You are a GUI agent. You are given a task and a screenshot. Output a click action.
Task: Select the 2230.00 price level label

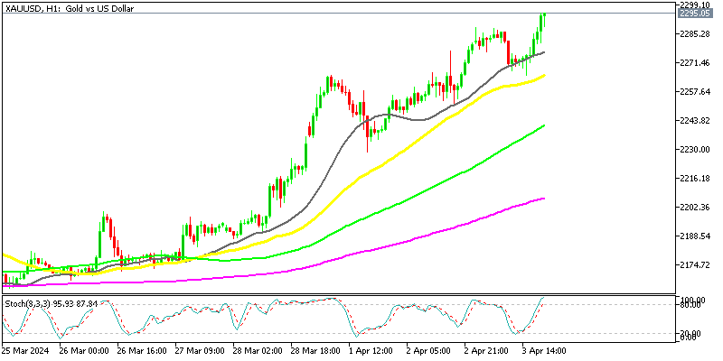[x=696, y=150]
